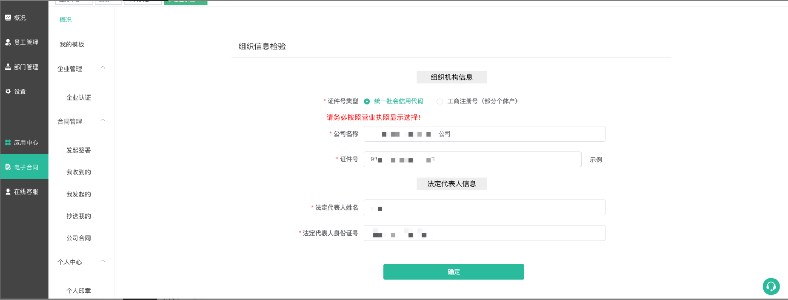The height and width of the screenshot is (300, 788).
Task: Collapse the 企业管理 menu section
Action: coord(102,68)
